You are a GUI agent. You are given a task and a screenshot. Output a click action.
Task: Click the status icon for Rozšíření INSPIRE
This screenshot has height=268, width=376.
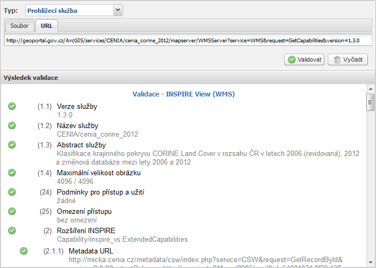coord(12,230)
